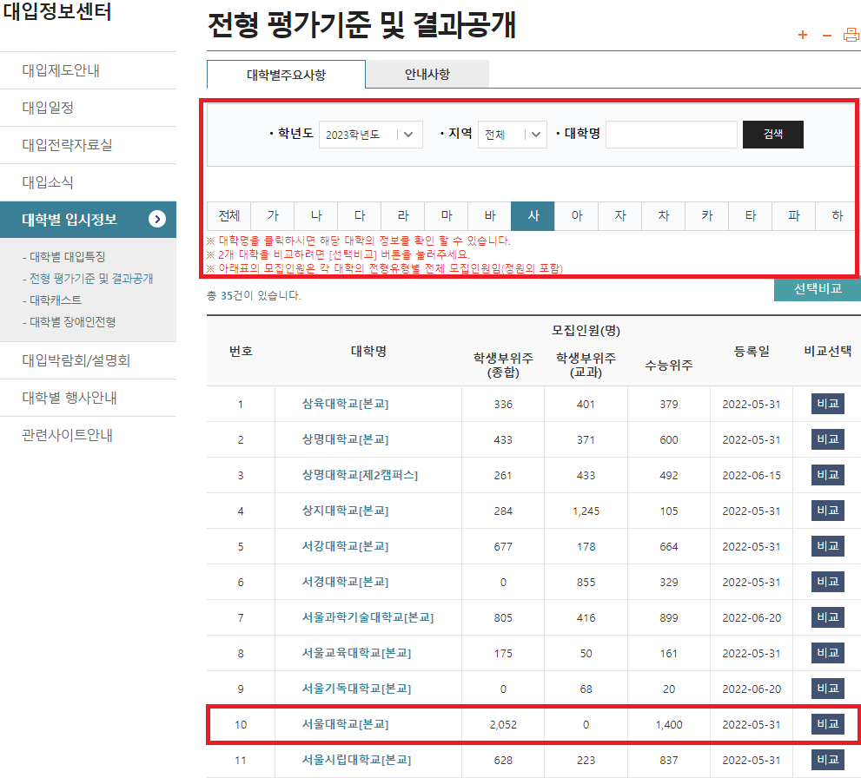Screen dimensions: 861x778
Task: Open the 대학별 대입특징 submenu
Action: pyautogui.click(x=64, y=257)
